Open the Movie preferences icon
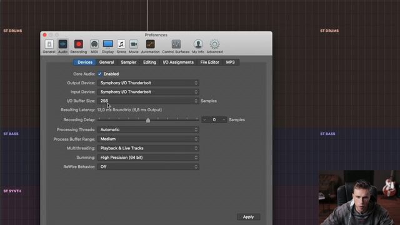400x225 pixels. (x=133, y=46)
